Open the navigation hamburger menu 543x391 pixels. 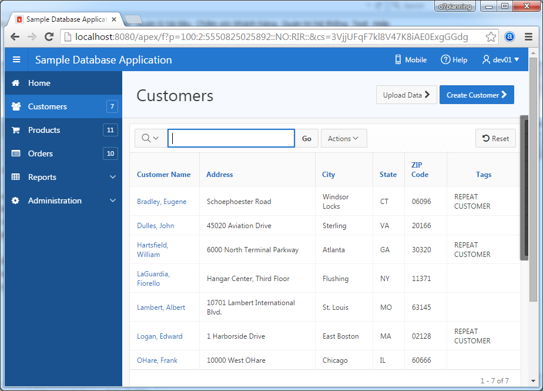[16, 59]
